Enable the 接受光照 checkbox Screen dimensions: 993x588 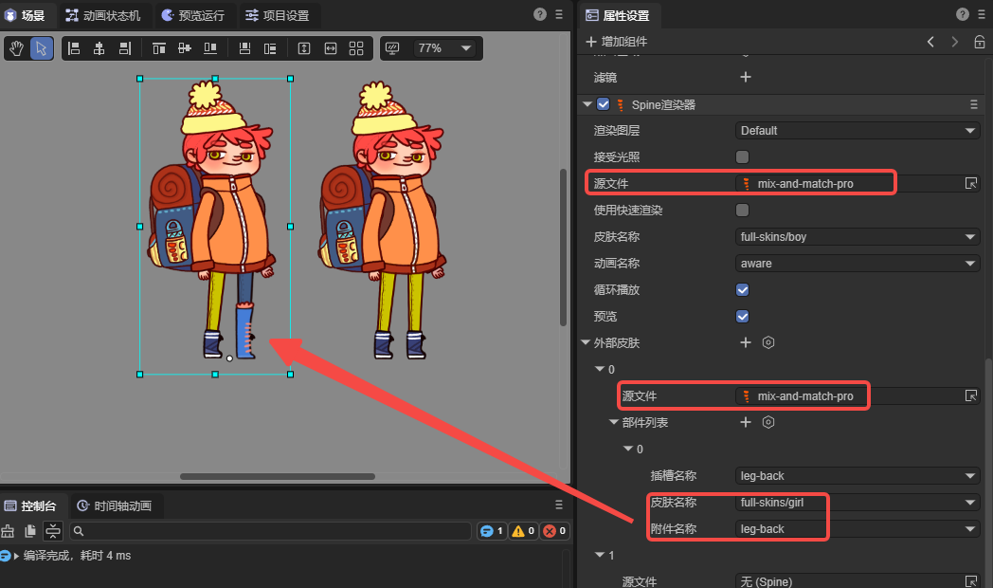(743, 156)
